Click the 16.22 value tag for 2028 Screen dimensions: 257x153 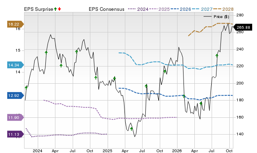coord(15,24)
